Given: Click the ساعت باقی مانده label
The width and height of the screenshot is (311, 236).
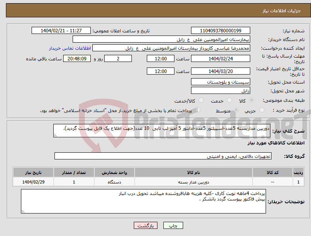Looking at the screenshot, I should click(x=44, y=59).
